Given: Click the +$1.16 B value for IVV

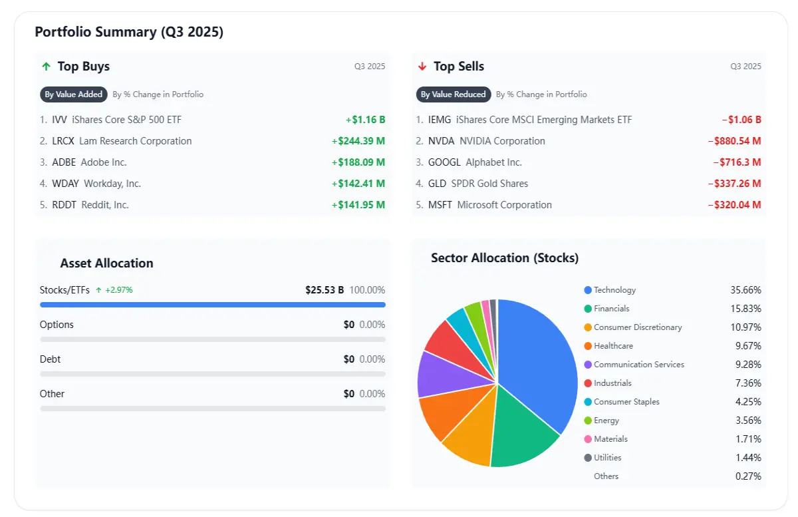Looking at the screenshot, I should 365,120.
